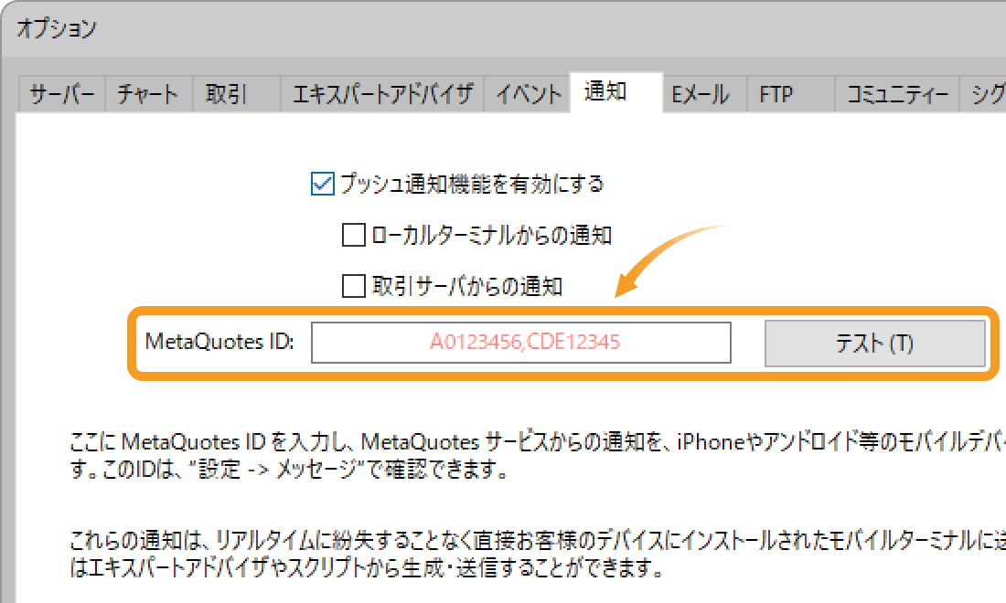Click the オプション title text
The height and width of the screenshot is (603, 1006).
tap(57, 28)
